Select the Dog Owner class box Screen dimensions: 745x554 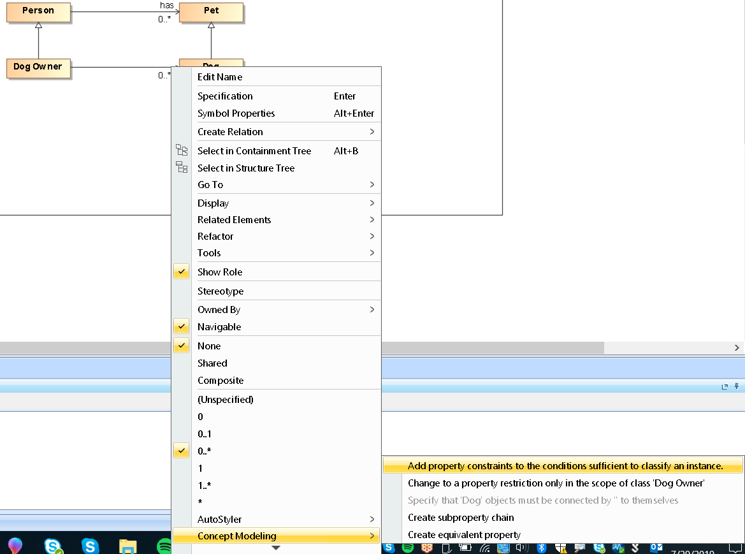coord(38,67)
